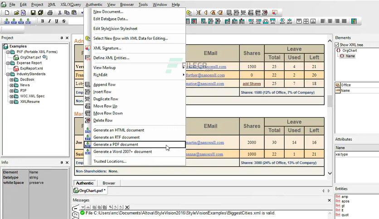Viewport: 379px width, 219px height.
Task: Close the Messages panel
Action: coord(329,200)
